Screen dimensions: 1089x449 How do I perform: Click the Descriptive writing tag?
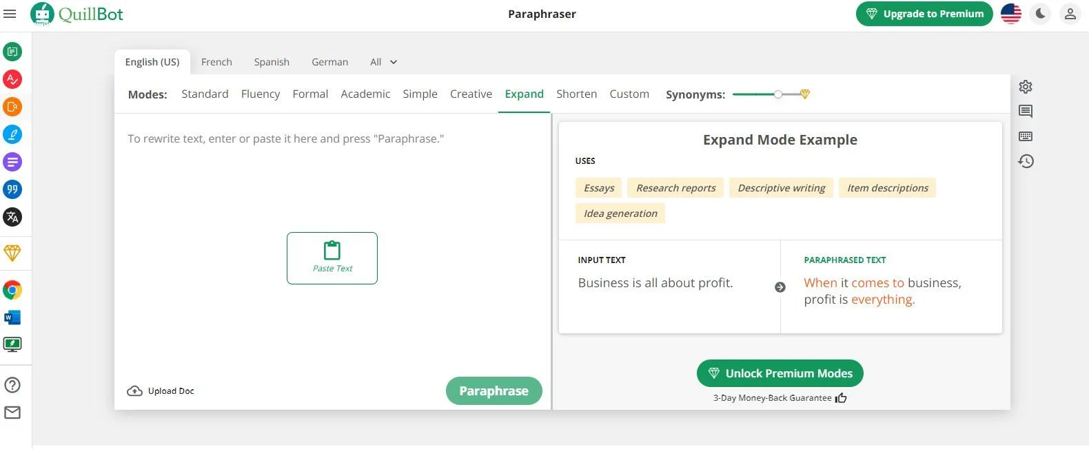click(x=782, y=188)
